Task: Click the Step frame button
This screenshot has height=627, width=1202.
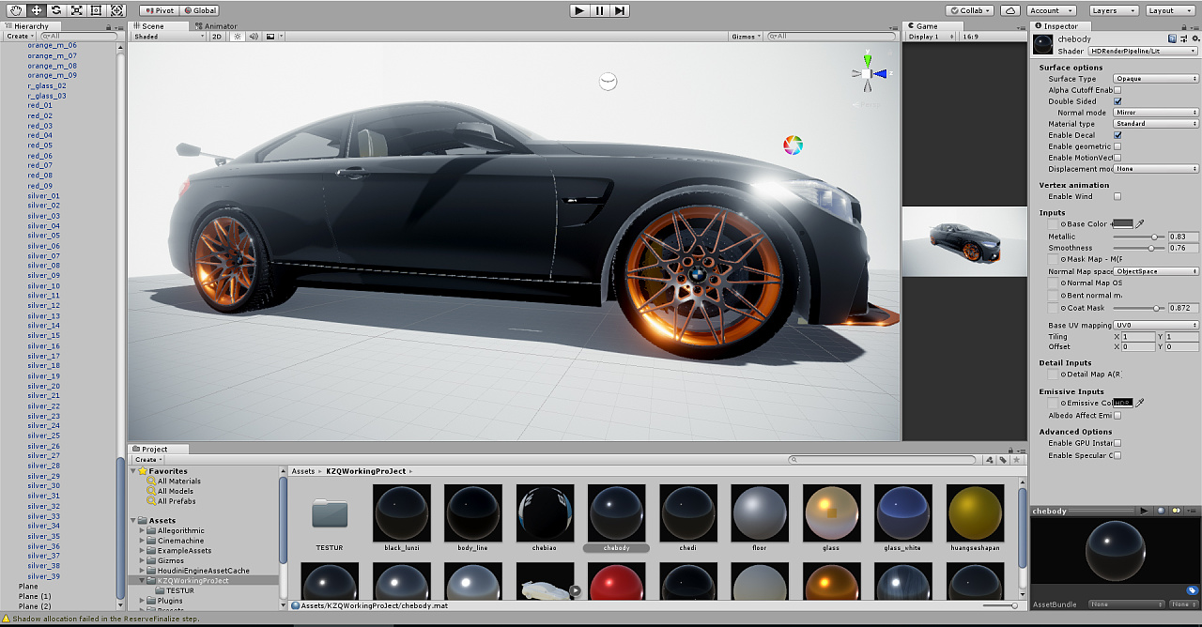Action: [619, 10]
